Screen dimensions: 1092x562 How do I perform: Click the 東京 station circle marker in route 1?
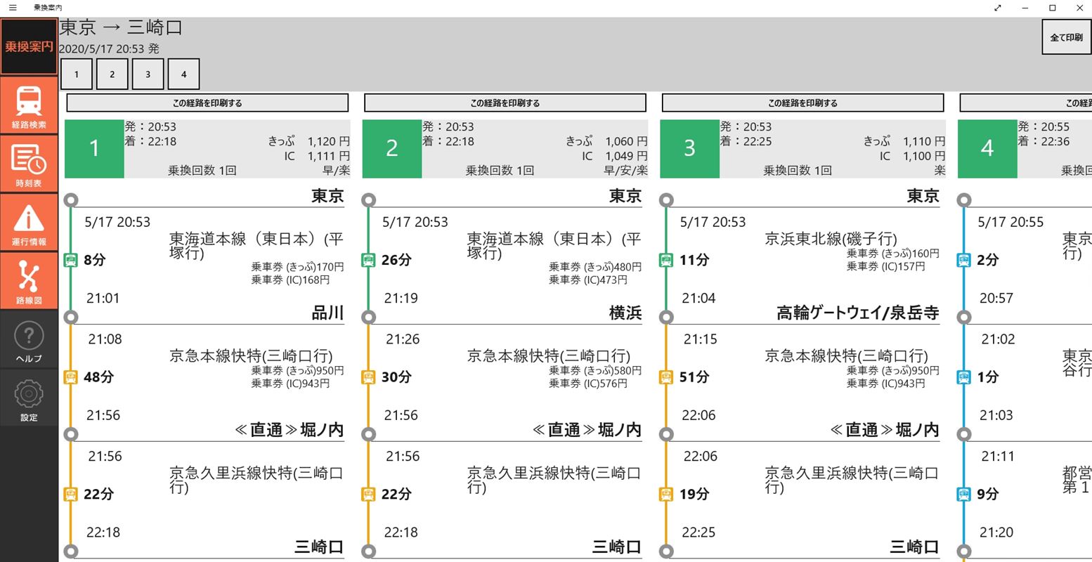pos(70,200)
